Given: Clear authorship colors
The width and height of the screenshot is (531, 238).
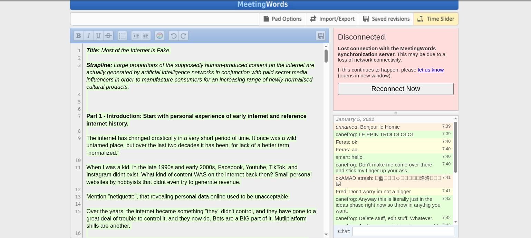Looking at the screenshot, I should point(160,36).
